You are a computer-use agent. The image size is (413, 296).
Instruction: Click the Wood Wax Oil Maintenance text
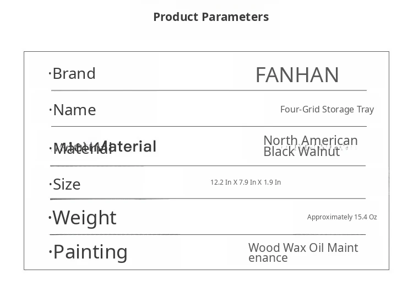tap(303, 252)
